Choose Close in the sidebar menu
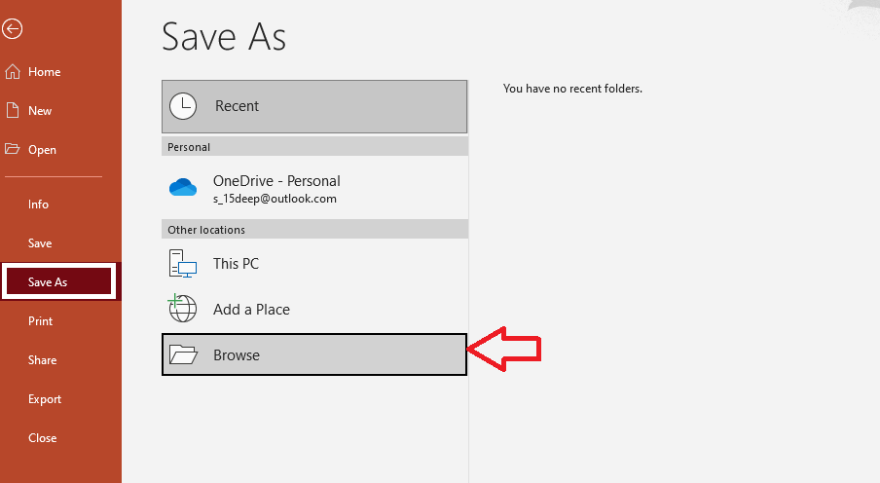 click(43, 438)
